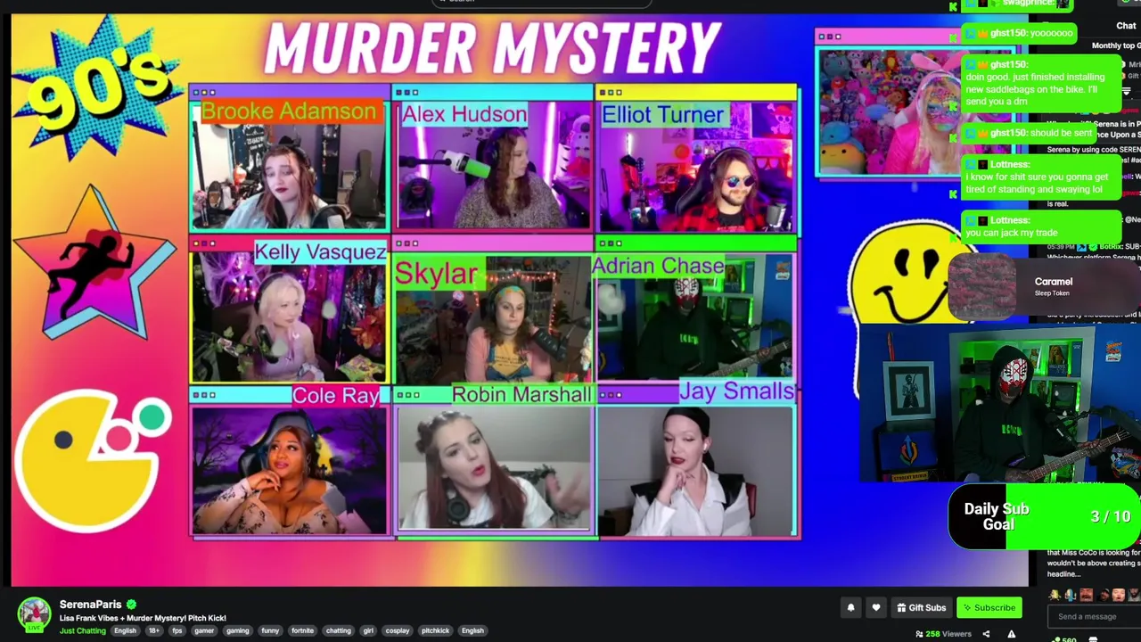Click the pitchkick tag
The height and width of the screenshot is (642, 1141).
[x=435, y=630]
